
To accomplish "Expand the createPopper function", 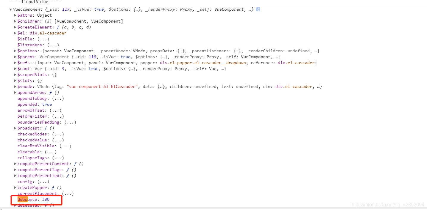I will click(15, 187).
